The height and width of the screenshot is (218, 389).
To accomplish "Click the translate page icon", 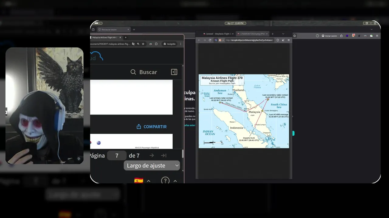I will 133,44.
